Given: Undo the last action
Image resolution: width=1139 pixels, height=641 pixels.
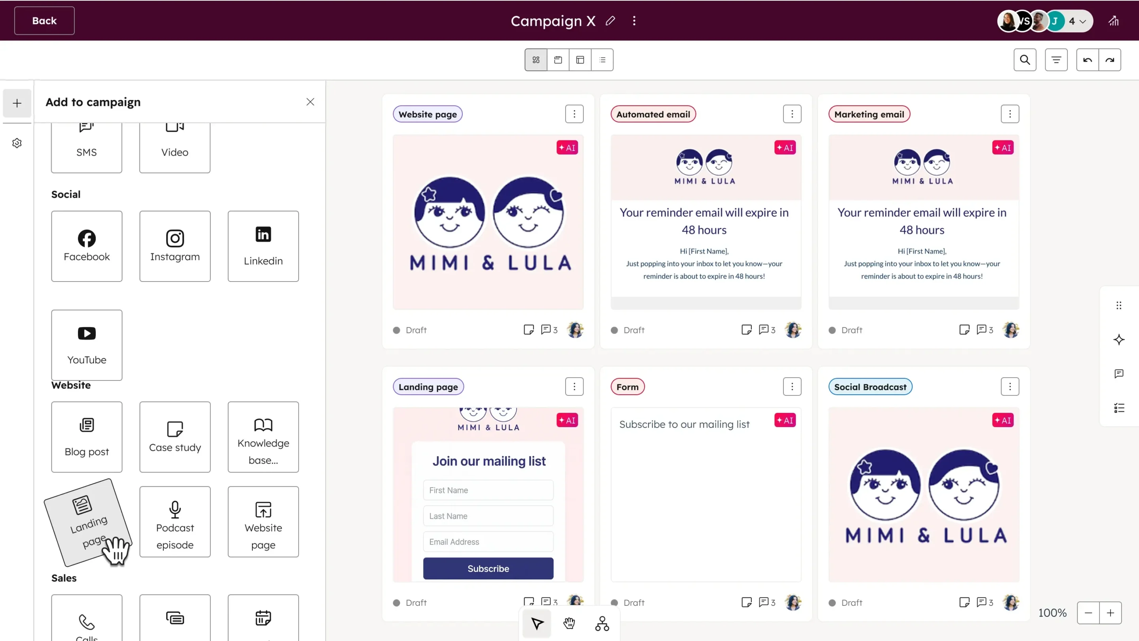Looking at the screenshot, I should pyautogui.click(x=1087, y=59).
